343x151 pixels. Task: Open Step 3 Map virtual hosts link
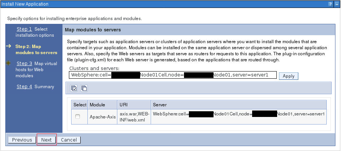(25, 64)
